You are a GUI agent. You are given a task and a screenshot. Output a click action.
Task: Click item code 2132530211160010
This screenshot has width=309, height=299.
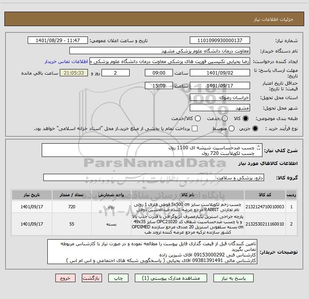[x=265, y=224]
